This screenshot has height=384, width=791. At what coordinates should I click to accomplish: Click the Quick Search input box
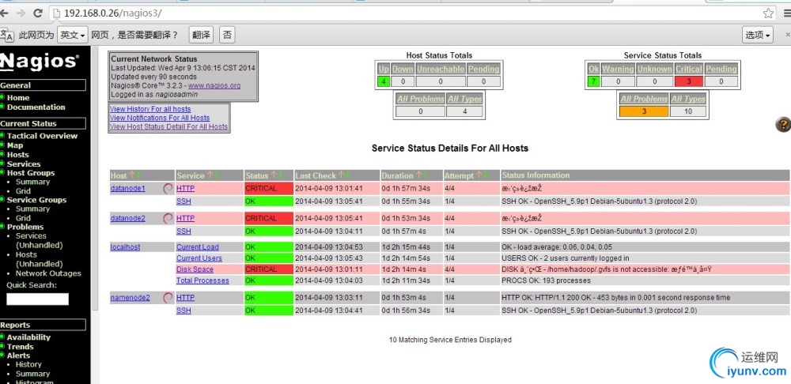click(x=37, y=299)
